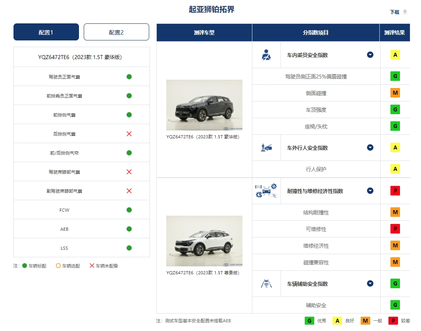This screenshot has width=421, height=331.
Task: Switch to the 配置1 tab
Action: (46, 32)
